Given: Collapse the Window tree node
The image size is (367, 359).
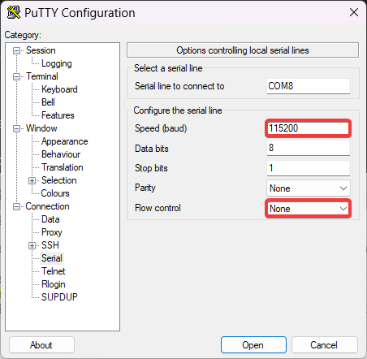Looking at the screenshot, I should (16, 128).
